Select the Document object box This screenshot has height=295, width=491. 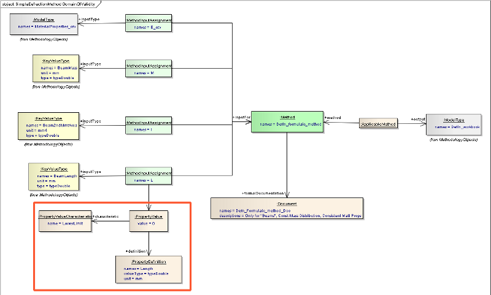pos(287,208)
